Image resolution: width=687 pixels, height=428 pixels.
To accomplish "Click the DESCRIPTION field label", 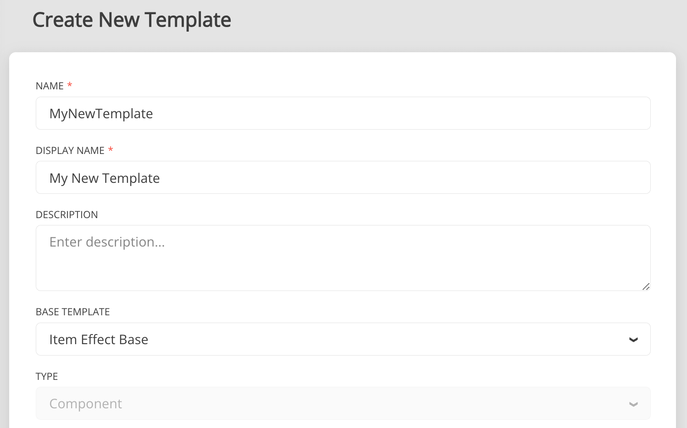I will (x=67, y=215).
